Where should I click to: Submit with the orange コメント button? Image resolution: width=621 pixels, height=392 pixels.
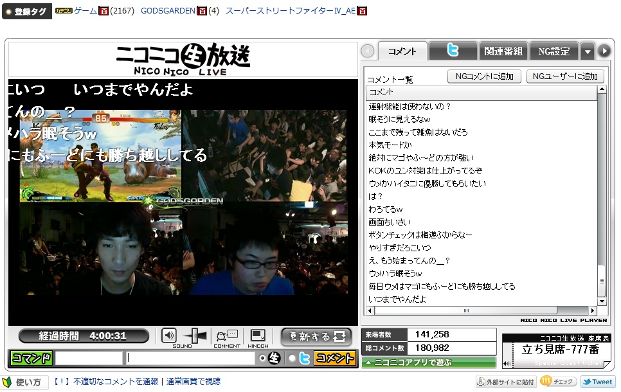(335, 358)
